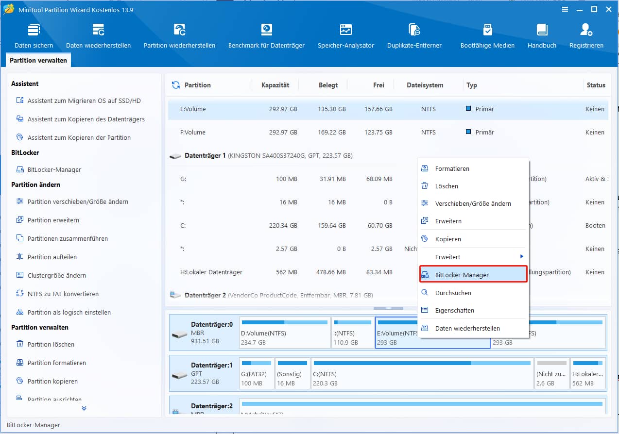Start Assistent zum Migrieren OS auf SSD/HD
Screen dimensions: 619x434
[x=79, y=100]
